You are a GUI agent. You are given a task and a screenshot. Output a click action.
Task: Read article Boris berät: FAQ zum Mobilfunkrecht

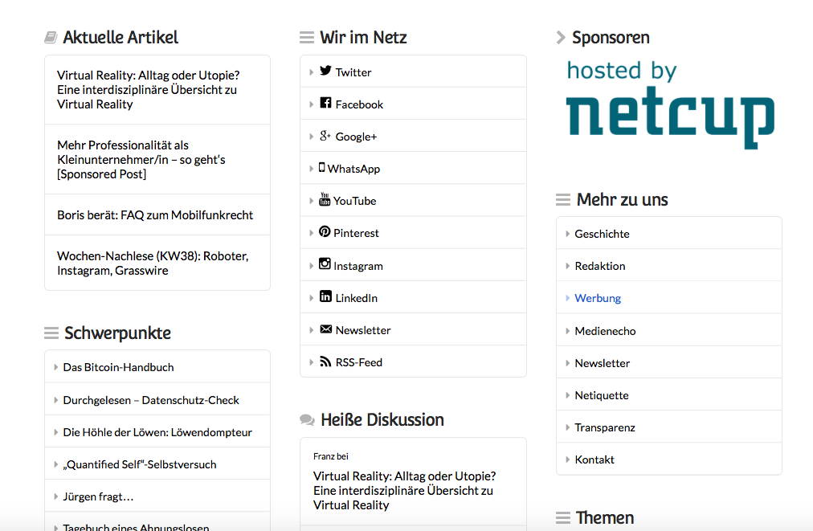pyautogui.click(x=155, y=215)
